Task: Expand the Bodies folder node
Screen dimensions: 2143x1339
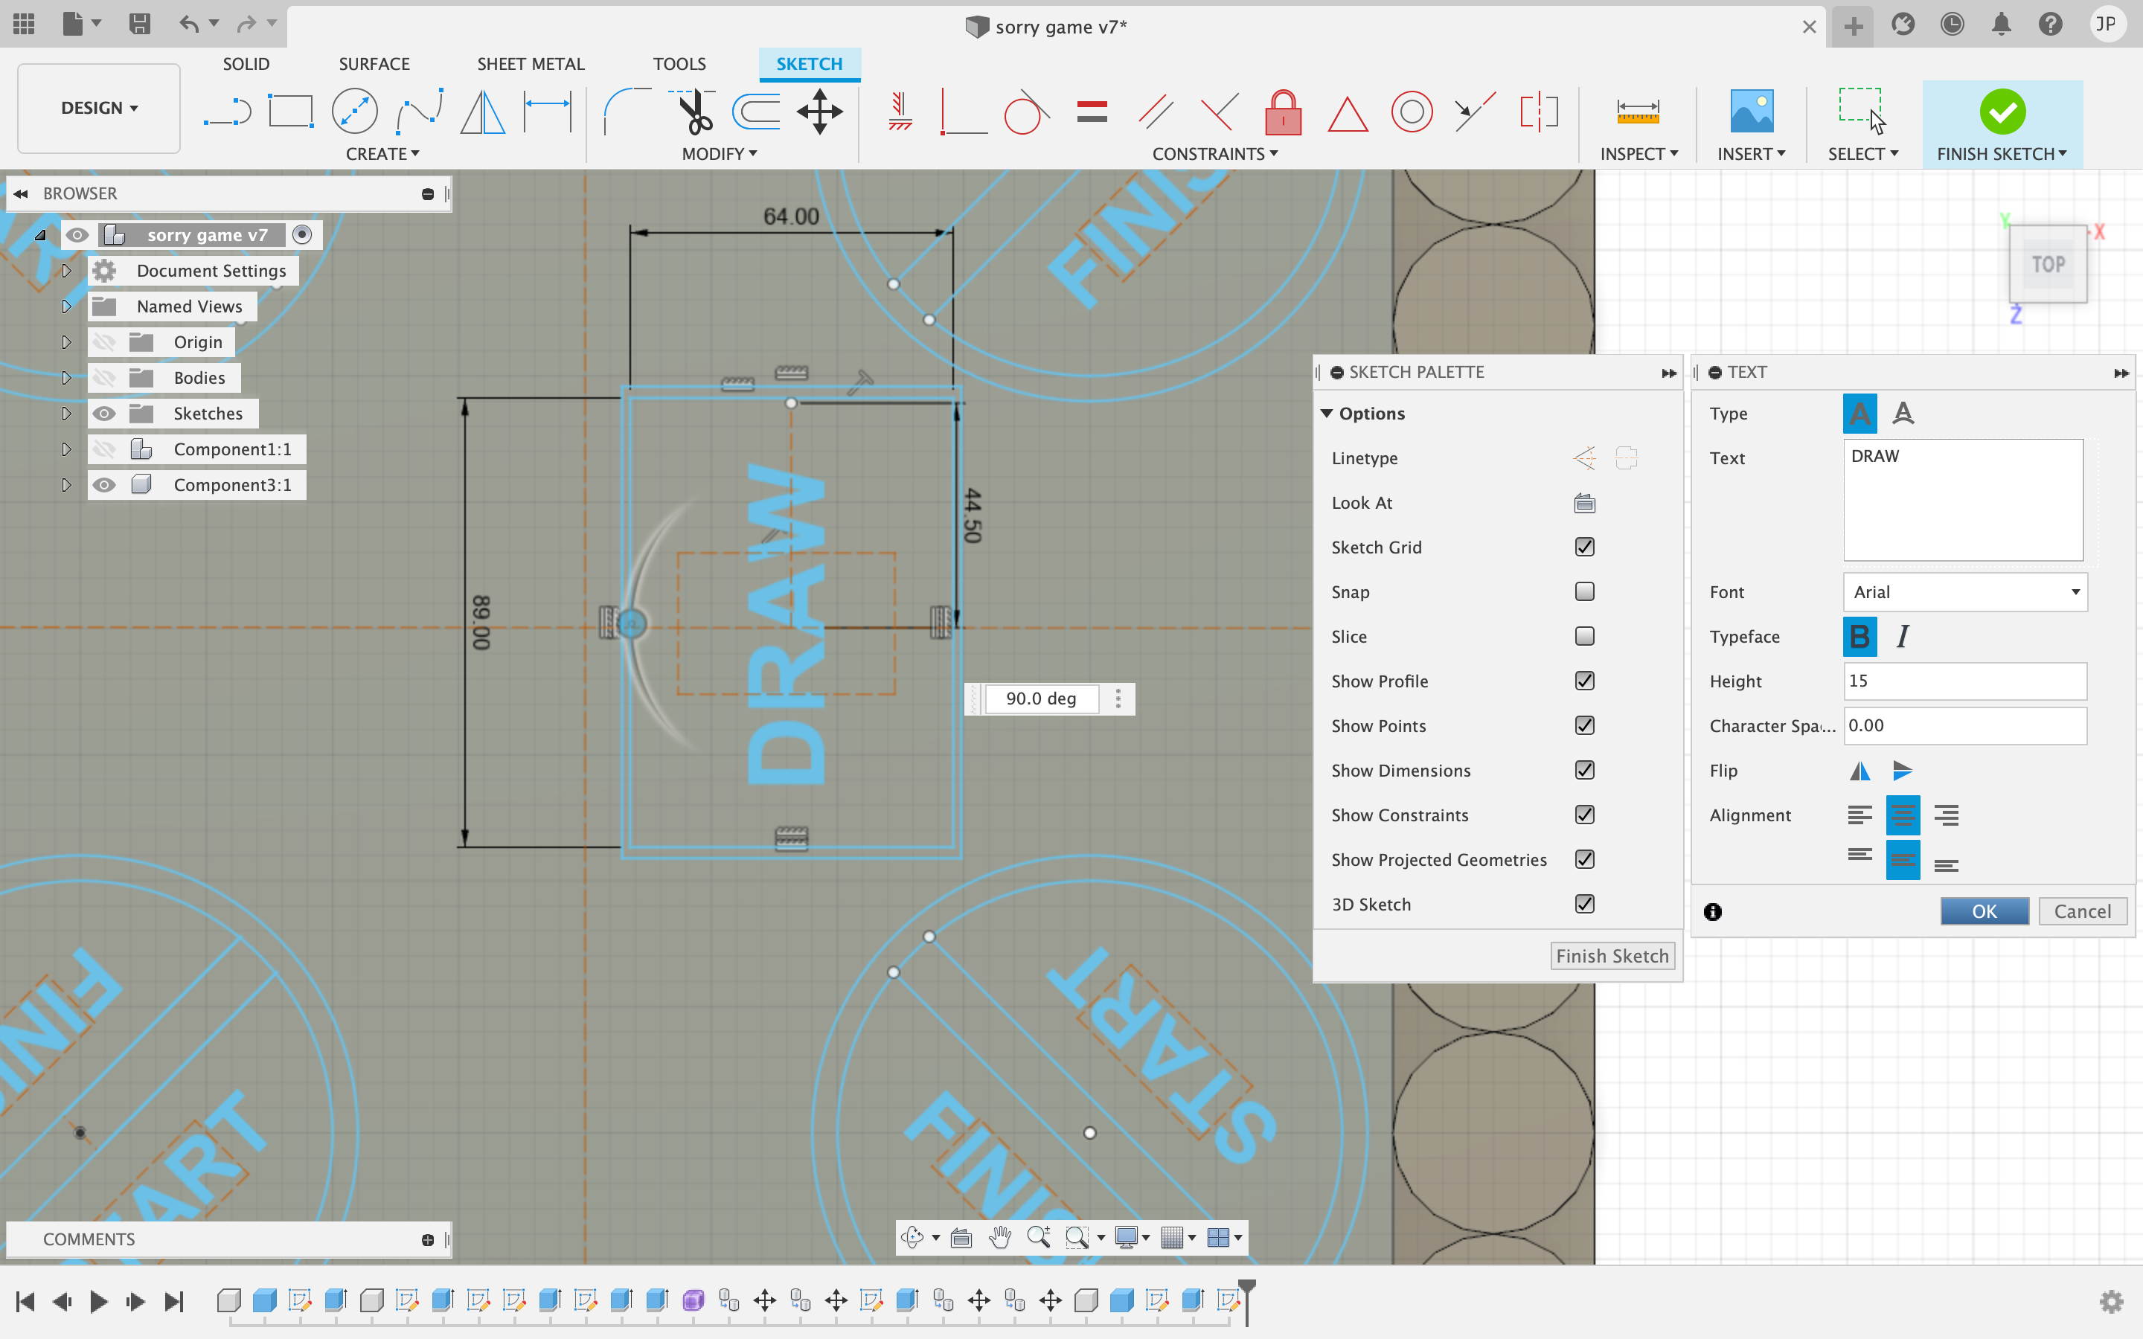Action: click(x=66, y=377)
